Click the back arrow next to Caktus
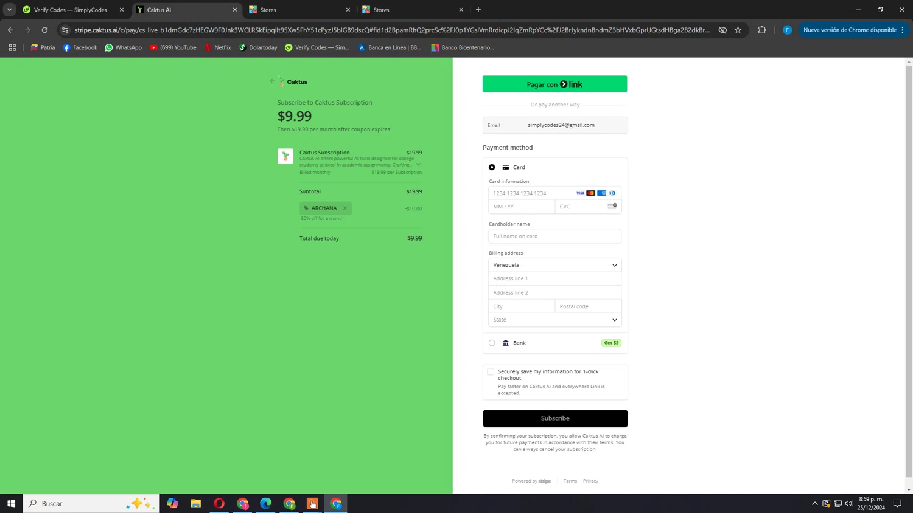 click(272, 81)
